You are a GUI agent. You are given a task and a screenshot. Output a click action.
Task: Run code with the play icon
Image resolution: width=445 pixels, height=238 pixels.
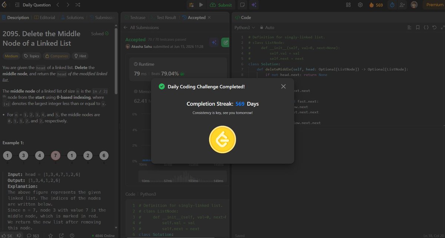(201, 5)
